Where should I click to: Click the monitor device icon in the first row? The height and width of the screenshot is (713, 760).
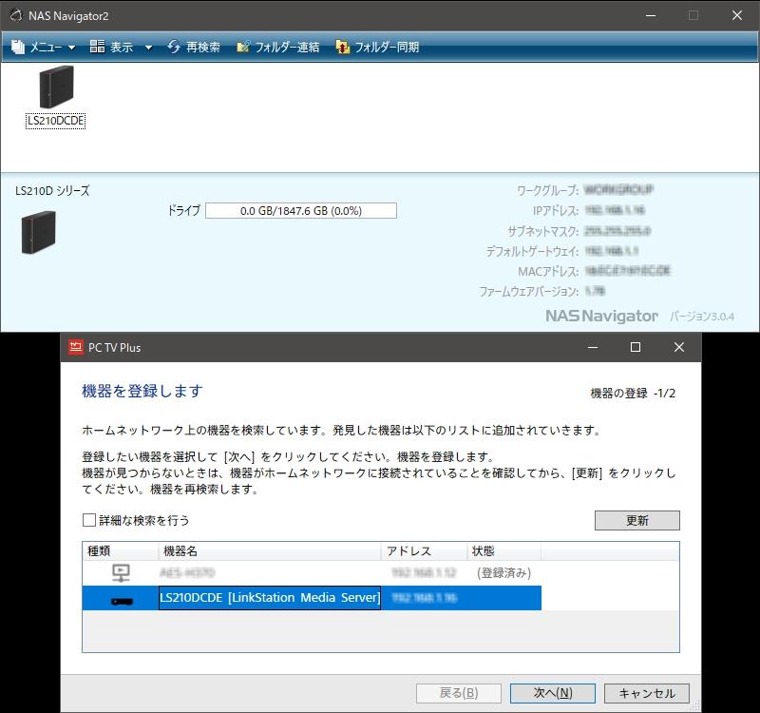[x=121, y=573]
